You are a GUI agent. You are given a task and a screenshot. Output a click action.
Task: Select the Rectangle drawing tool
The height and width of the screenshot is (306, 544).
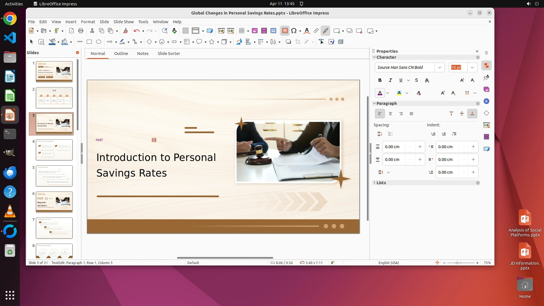tap(89, 42)
